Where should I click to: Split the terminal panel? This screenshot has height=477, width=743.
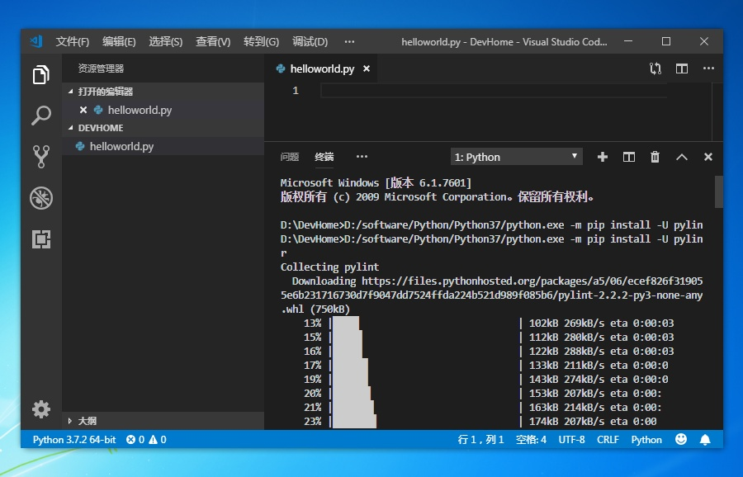[628, 157]
